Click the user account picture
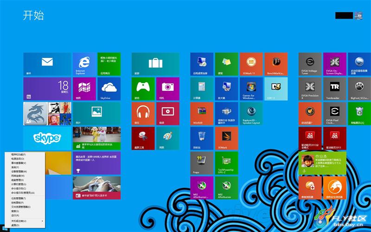 [358, 16]
